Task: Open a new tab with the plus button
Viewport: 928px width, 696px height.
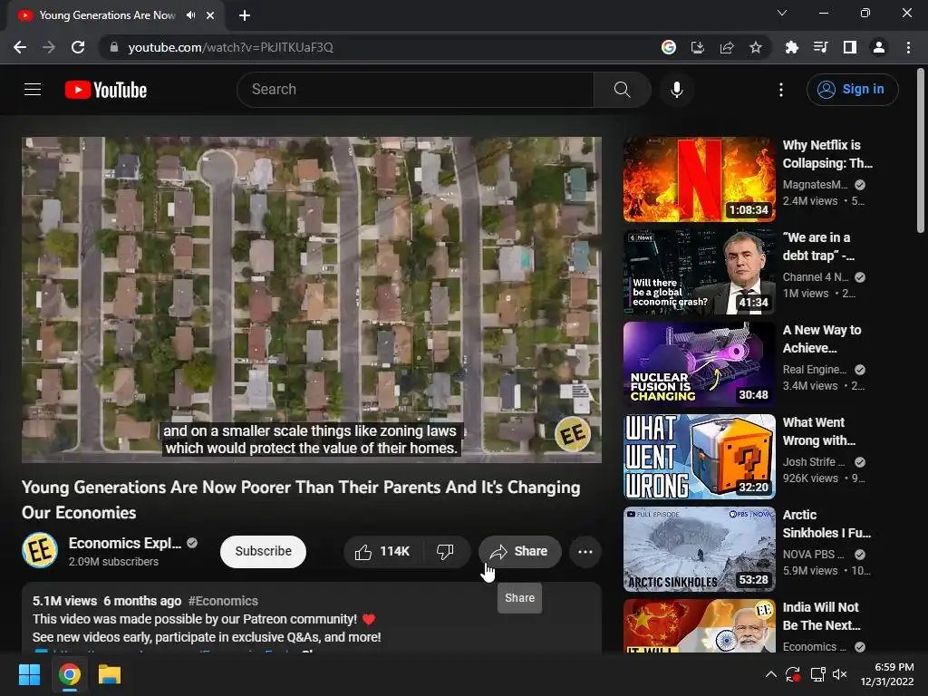Action: 245,15
